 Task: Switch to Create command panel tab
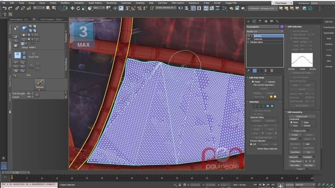pyautogui.click(x=248, y=21)
